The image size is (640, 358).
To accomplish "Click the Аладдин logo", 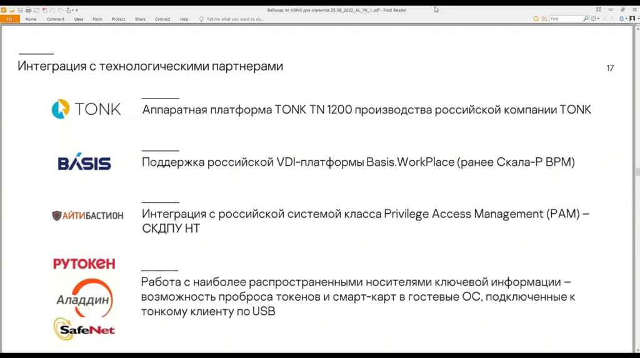I will coord(84,298).
